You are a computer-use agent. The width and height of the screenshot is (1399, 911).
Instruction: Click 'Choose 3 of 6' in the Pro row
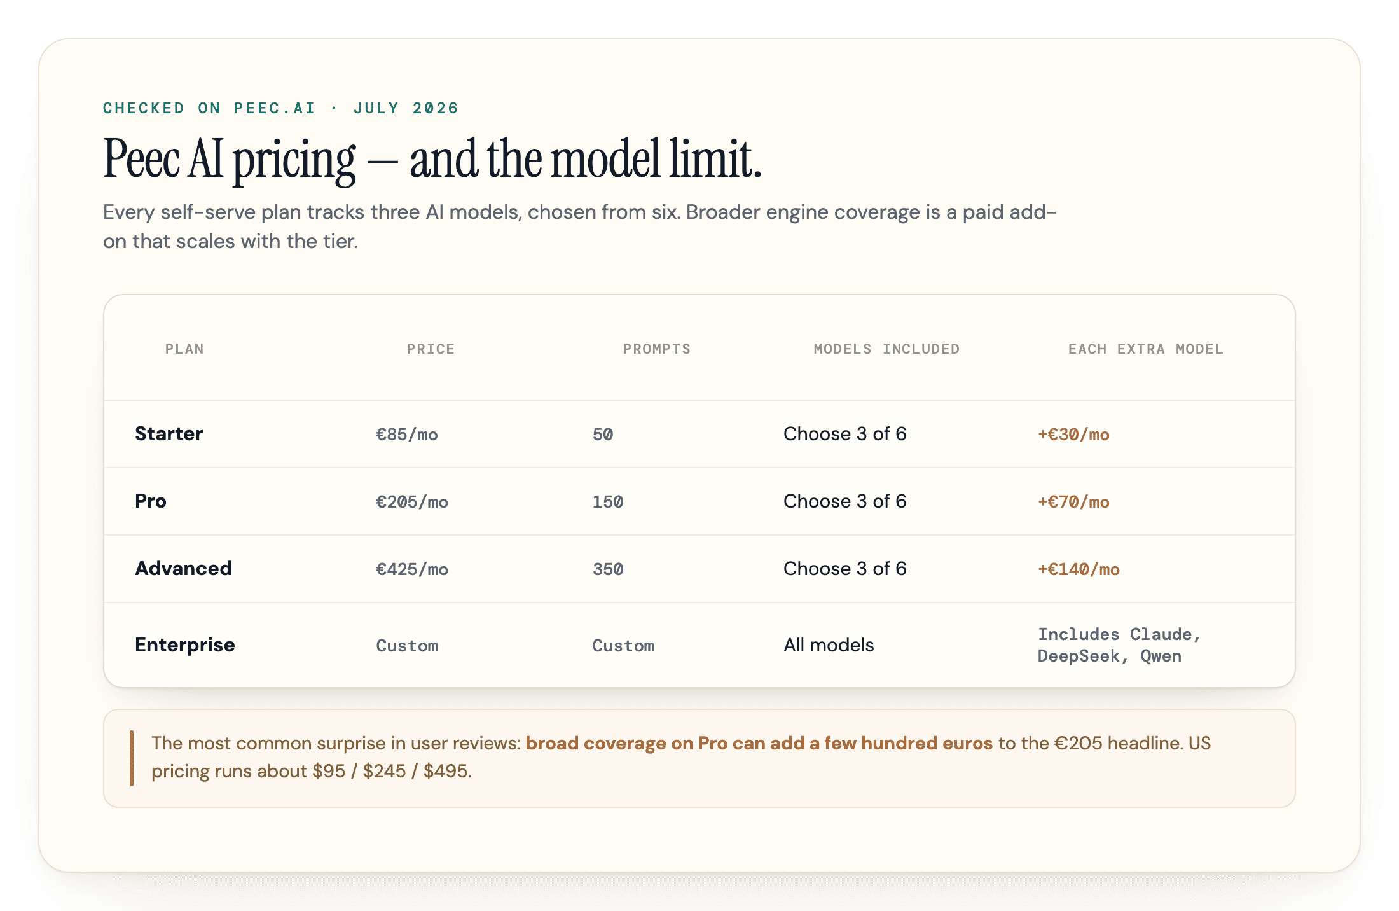(844, 501)
